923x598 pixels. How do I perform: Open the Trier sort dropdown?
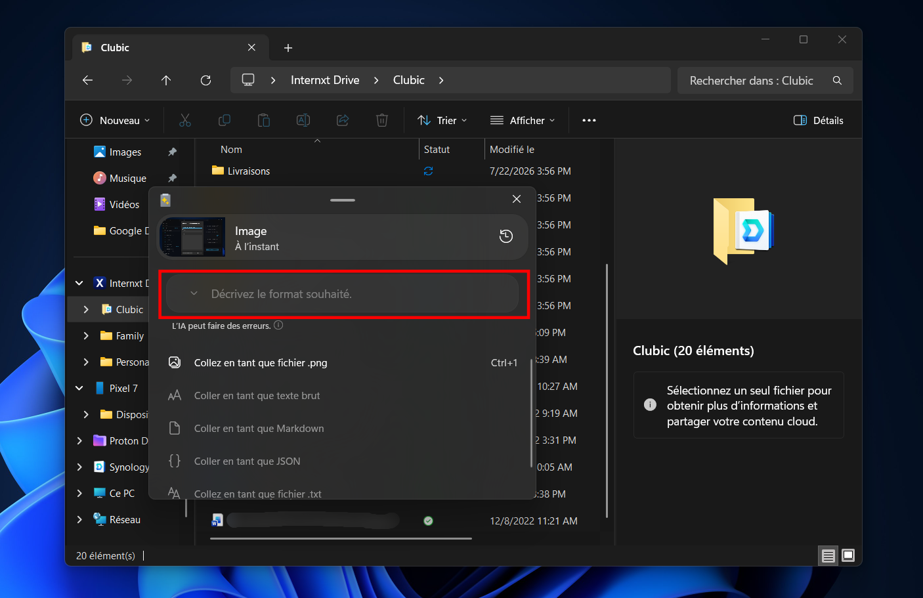[442, 120]
